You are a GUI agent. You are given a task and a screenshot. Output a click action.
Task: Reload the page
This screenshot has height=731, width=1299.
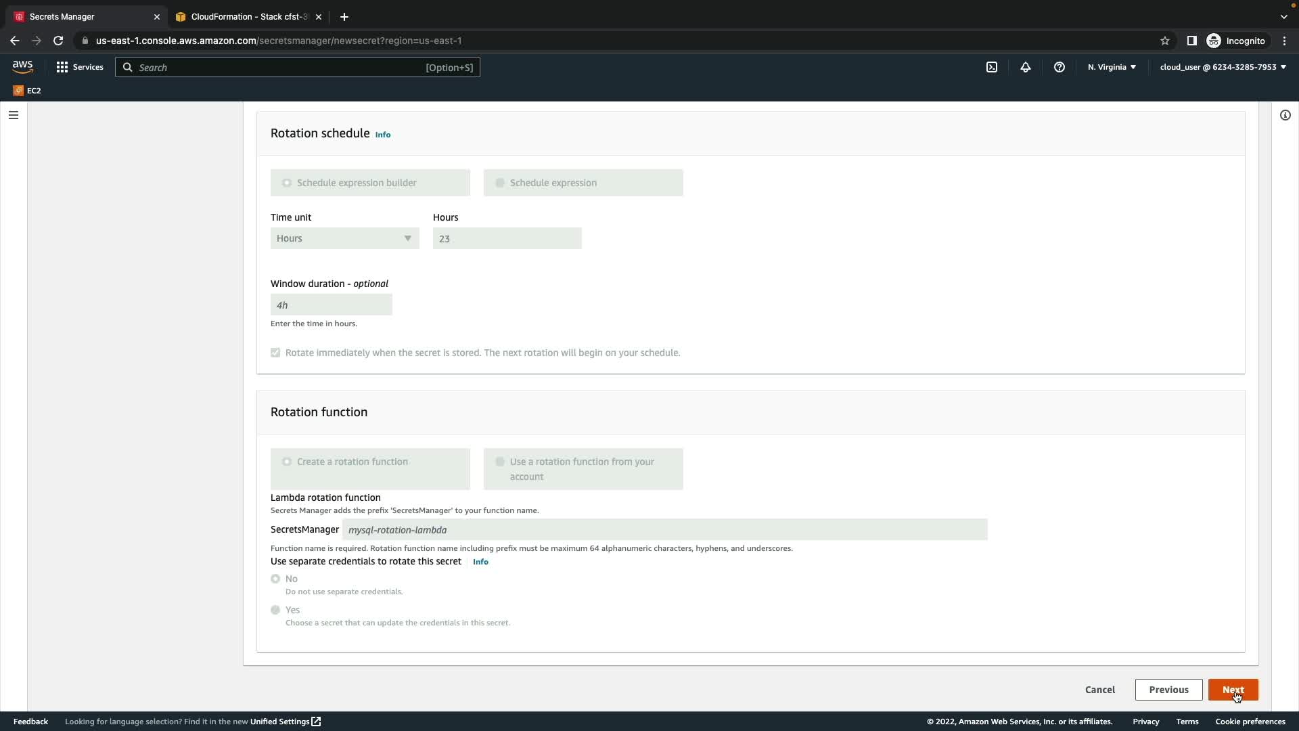coord(58,41)
